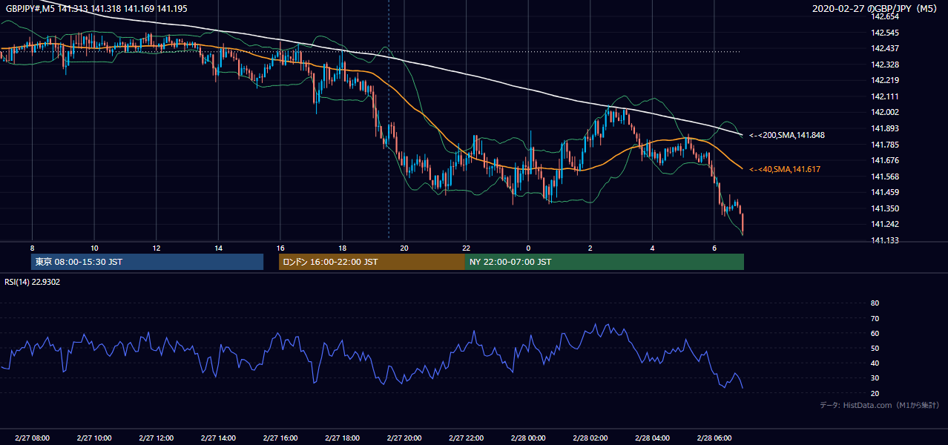This screenshot has height=445, width=948.
Task: Click price axis value 141.459
Action: [884, 192]
